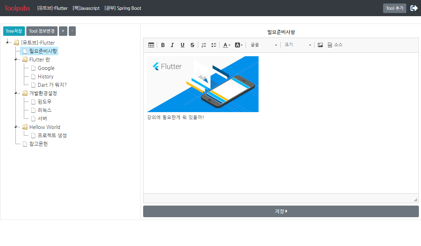Click the Dart 가 뭐지? document icon

coord(33,85)
